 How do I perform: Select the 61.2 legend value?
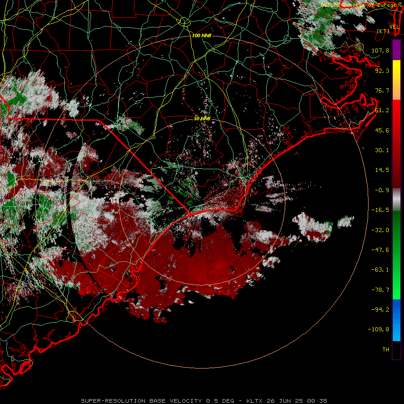pos(382,110)
